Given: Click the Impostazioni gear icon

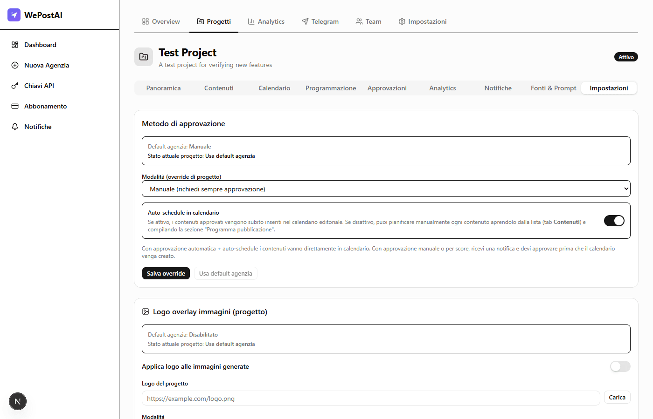Looking at the screenshot, I should pyautogui.click(x=402, y=21).
